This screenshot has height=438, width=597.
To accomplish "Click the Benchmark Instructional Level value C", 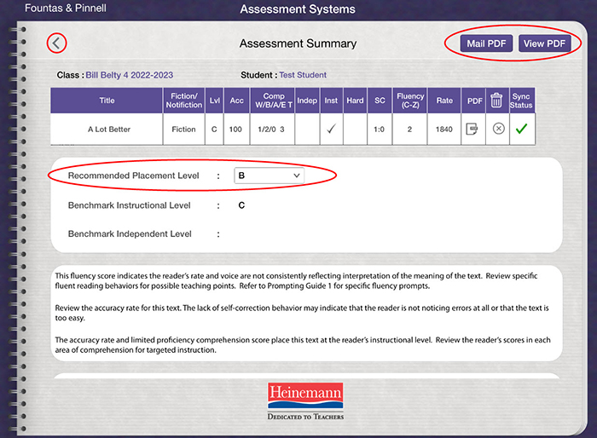I will click(x=241, y=205).
